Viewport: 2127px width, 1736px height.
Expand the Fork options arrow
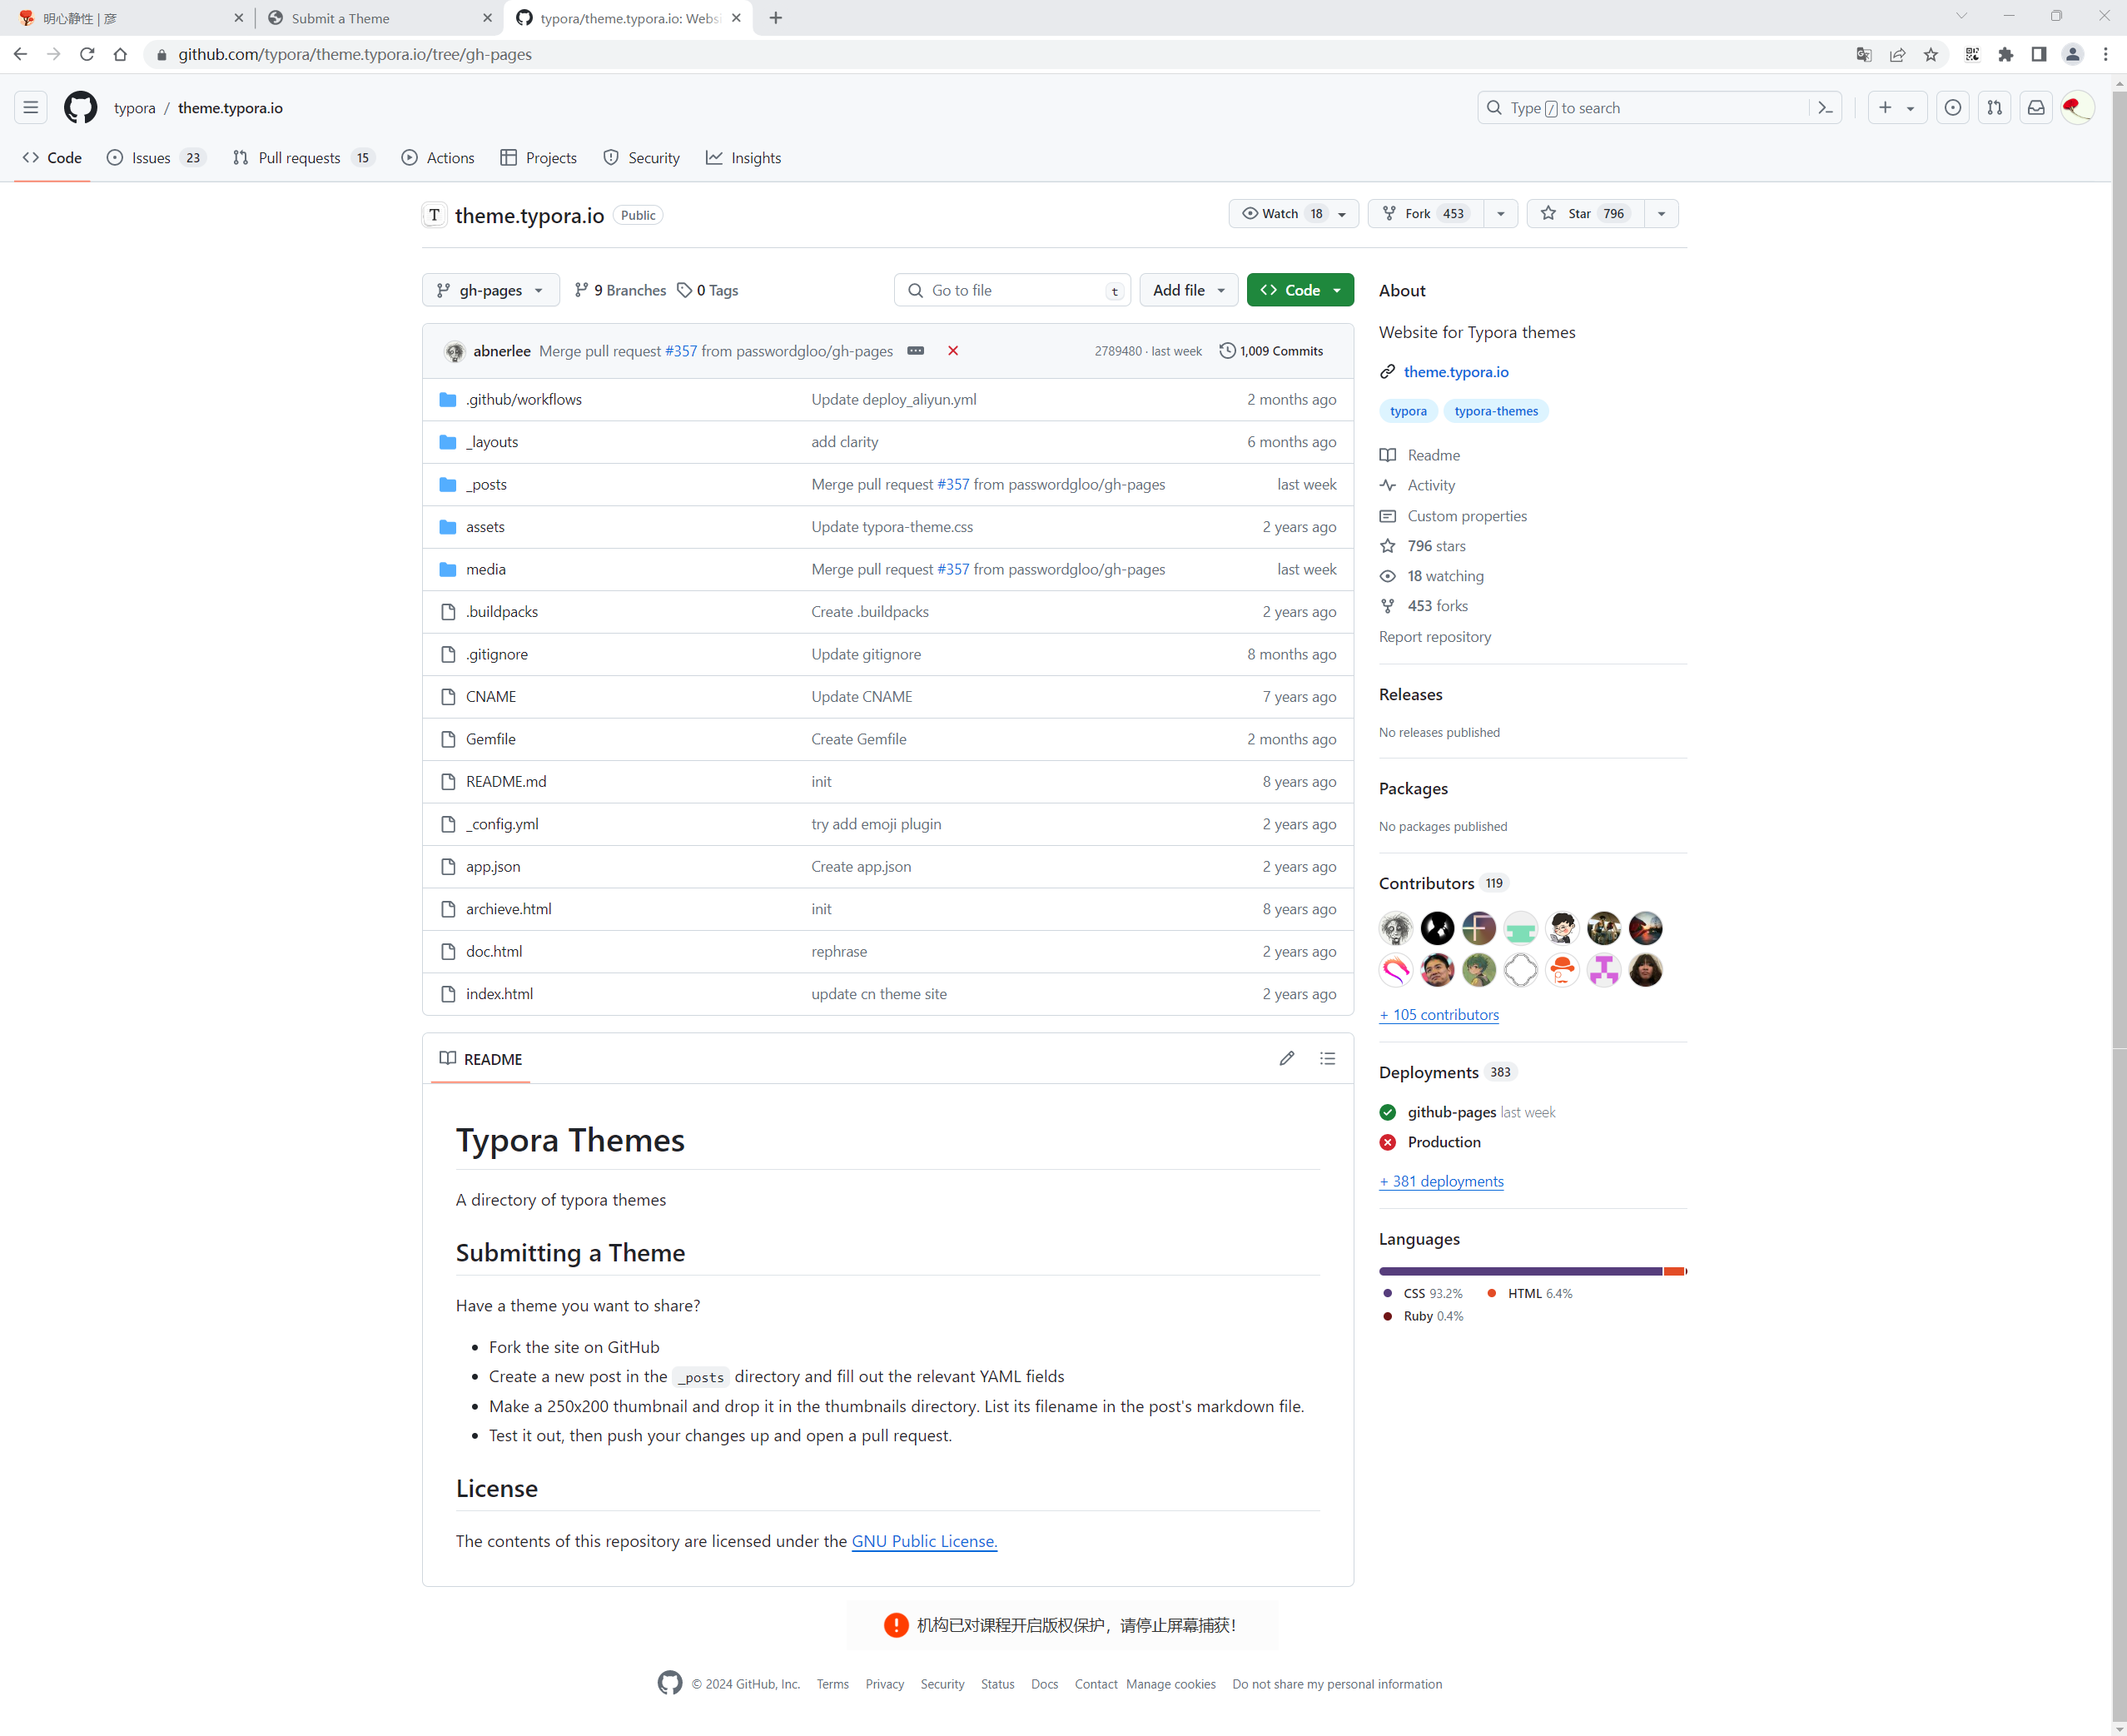1500,213
